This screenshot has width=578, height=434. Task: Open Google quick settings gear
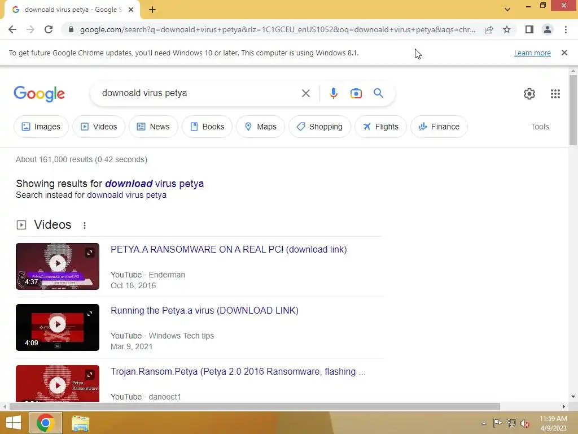pos(529,94)
